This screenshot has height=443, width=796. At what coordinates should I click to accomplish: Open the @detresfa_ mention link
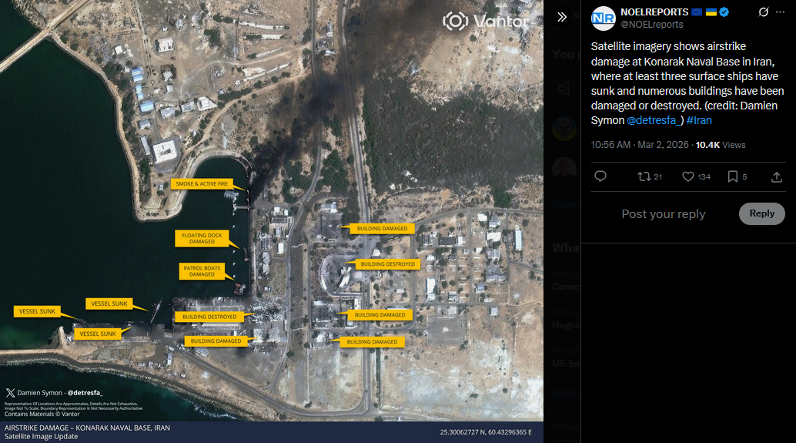[655, 120]
